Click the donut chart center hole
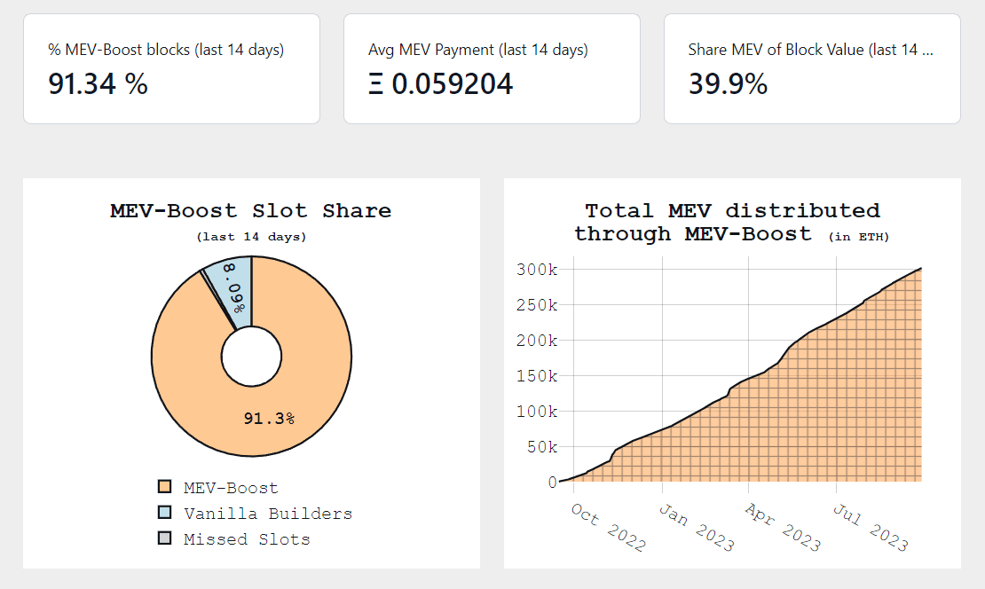This screenshot has height=589, width=985. 251,357
